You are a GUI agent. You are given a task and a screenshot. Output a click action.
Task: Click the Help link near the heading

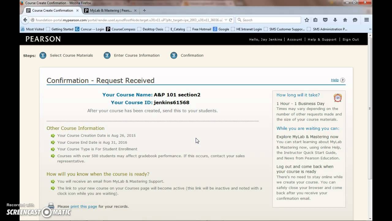335,80
